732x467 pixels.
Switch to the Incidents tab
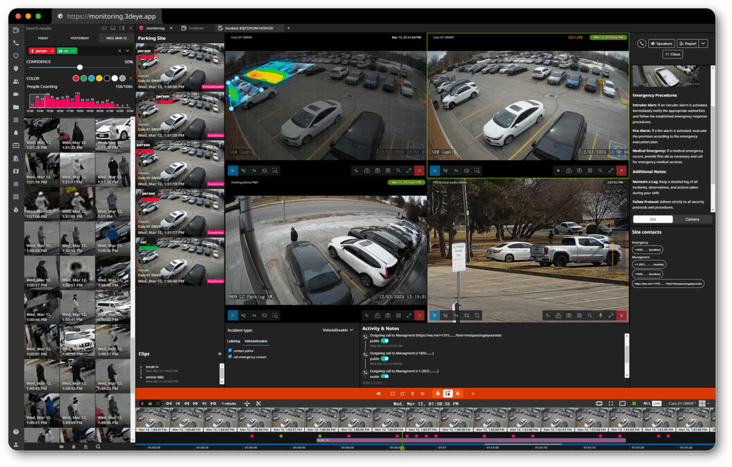[x=193, y=28]
